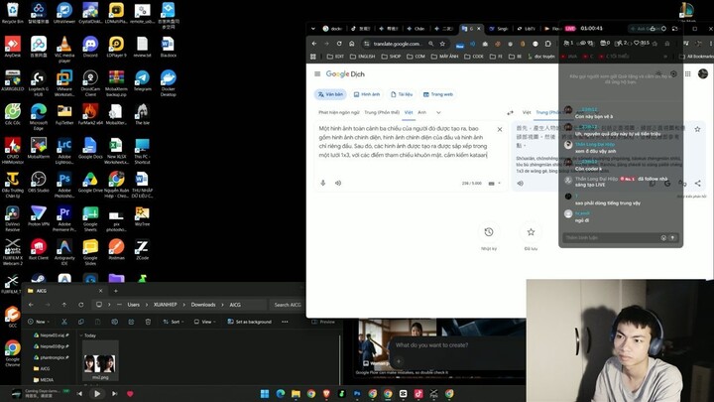
Task: Launch UltraViewer from the desktop
Action: (64, 13)
